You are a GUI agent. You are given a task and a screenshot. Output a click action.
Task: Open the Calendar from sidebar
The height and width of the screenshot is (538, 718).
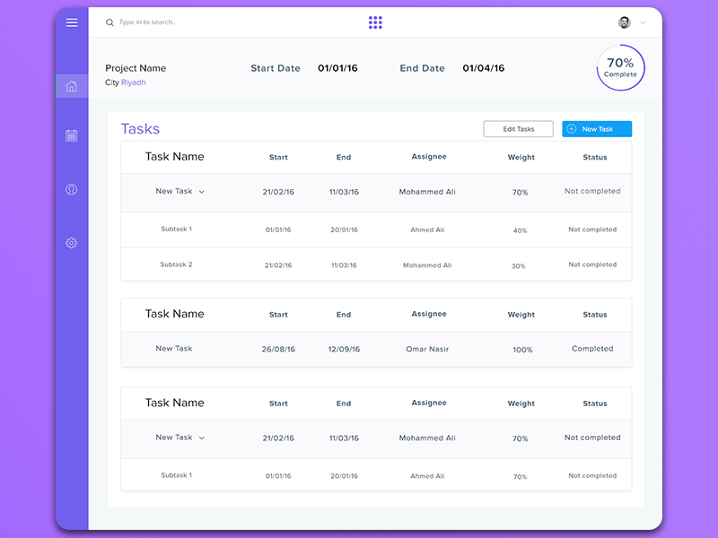coord(72,136)
